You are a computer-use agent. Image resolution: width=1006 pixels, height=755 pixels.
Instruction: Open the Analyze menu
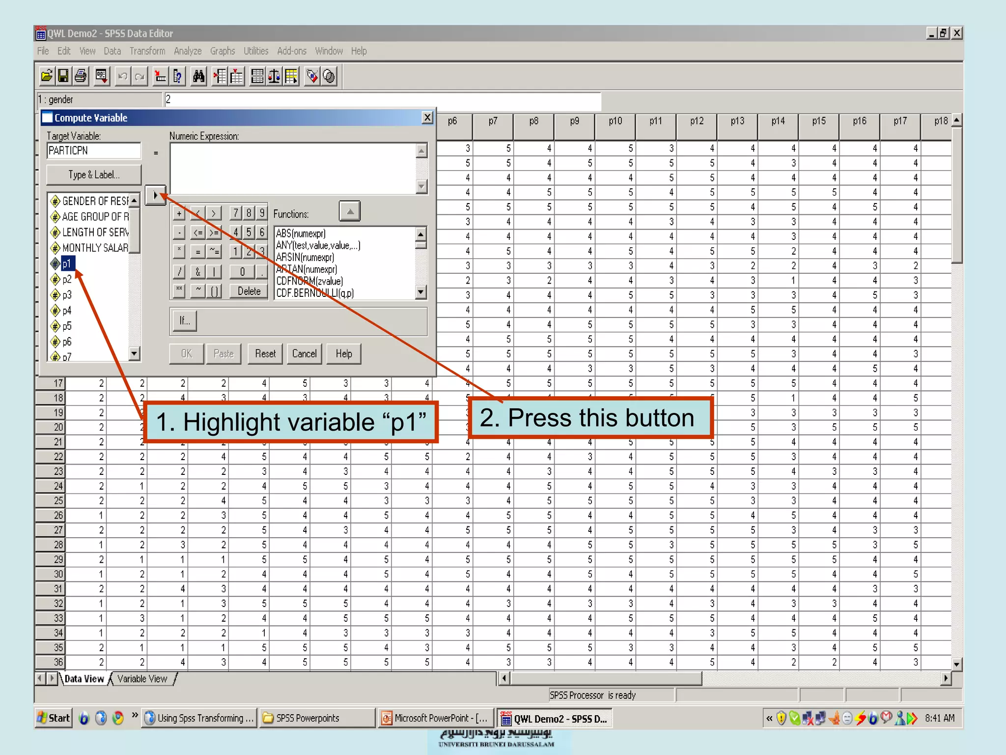pos(188,51)
